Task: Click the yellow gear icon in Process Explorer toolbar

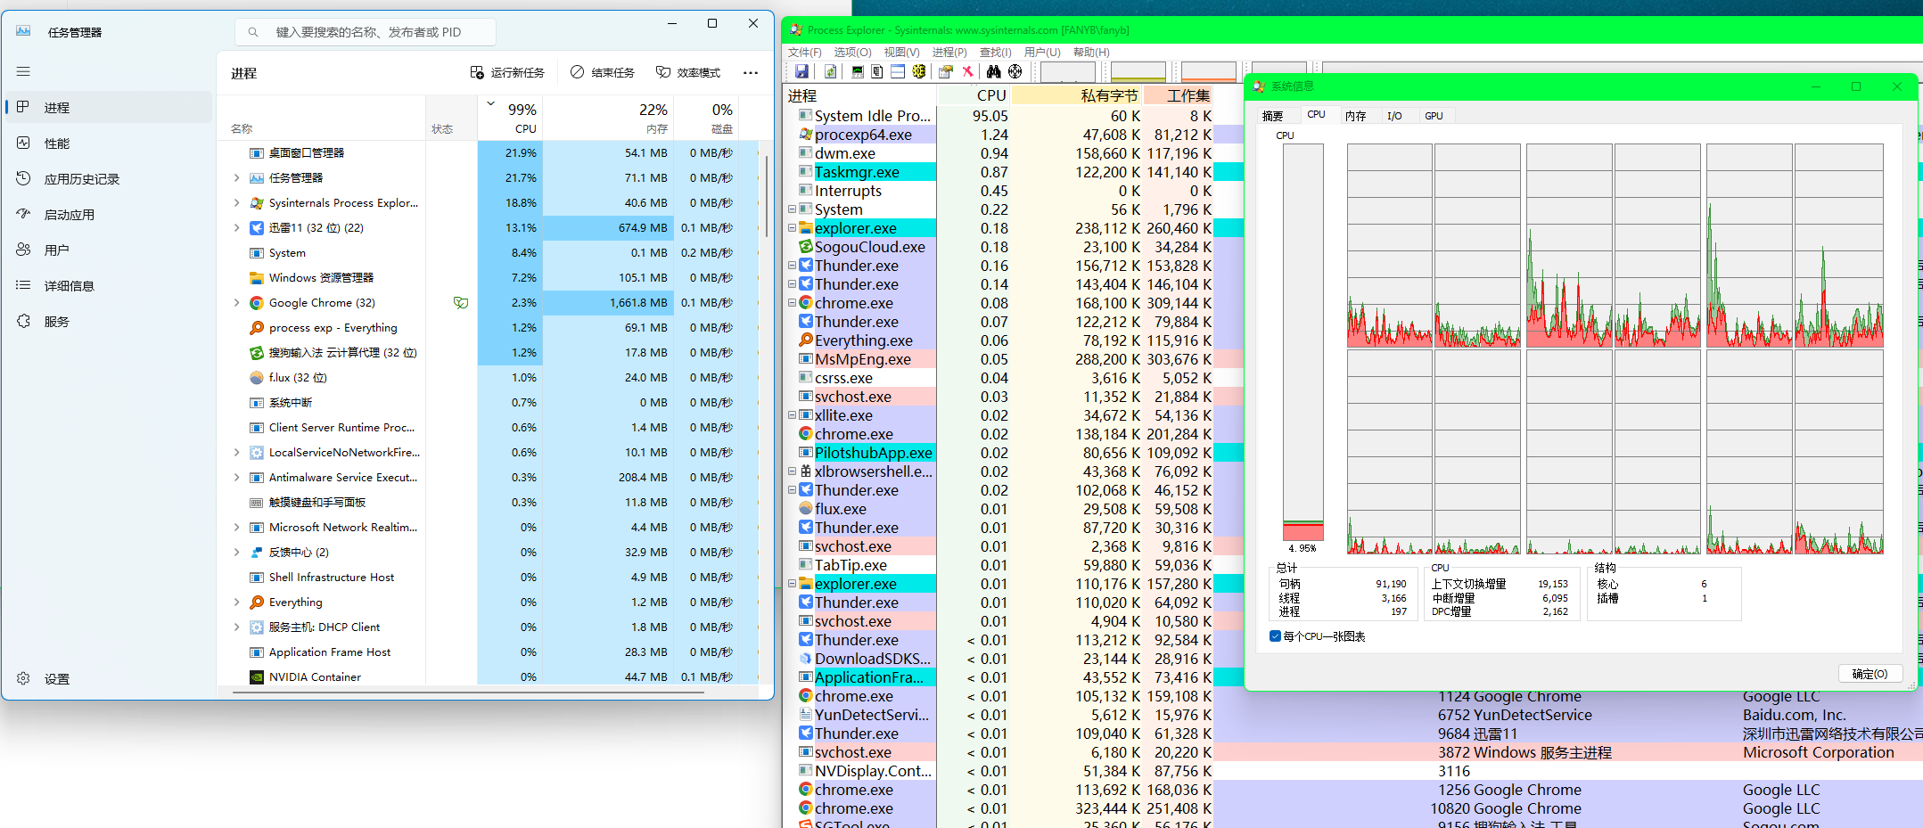Action: pos(919,71)
